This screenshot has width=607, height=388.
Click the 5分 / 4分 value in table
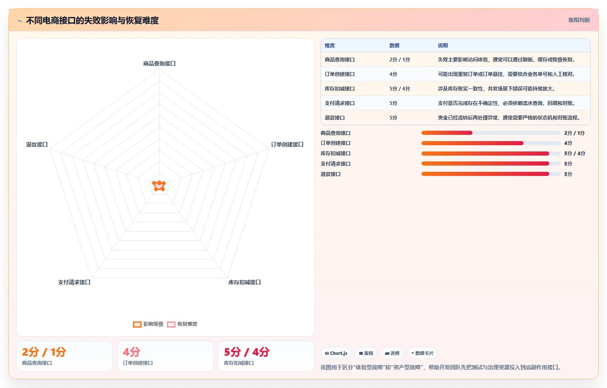tap(400, 89)
